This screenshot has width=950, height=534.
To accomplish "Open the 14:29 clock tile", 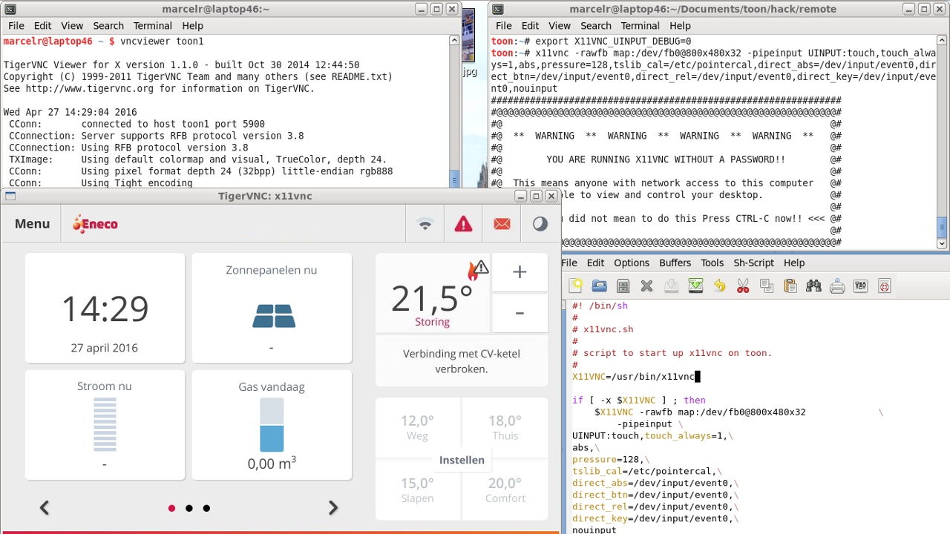I will [x=105, y=308].
